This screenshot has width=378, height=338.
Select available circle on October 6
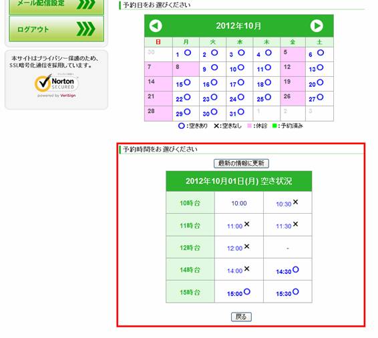coord(321,53)
